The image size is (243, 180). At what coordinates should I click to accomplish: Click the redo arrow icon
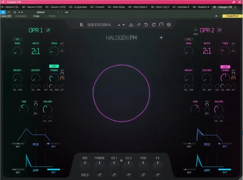coord(154,25)
